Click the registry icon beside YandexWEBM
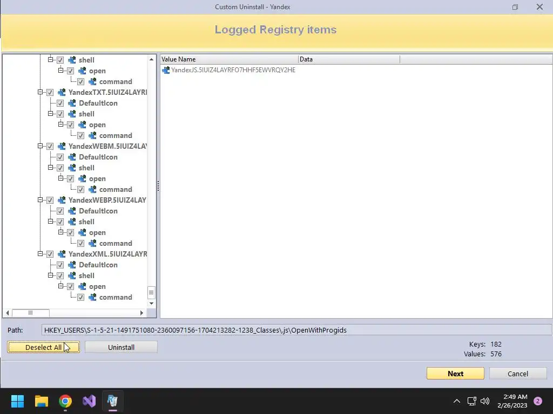Viewport: 553px width, 414px height. [62, 146]
